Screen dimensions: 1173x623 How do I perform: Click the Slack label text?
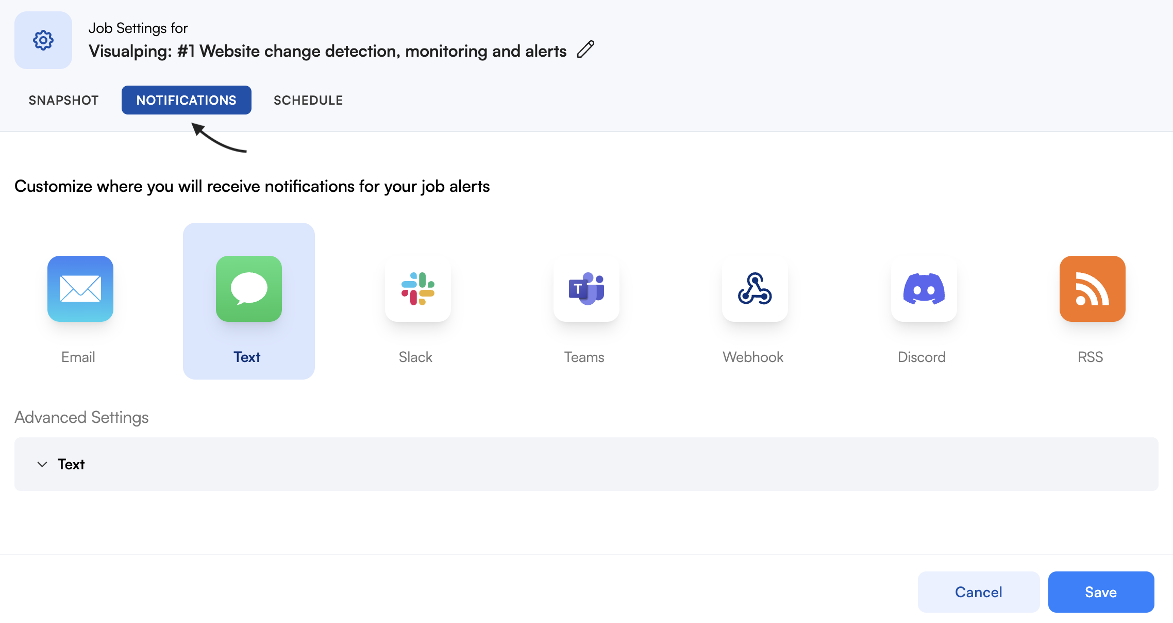pyautogui.click(x=415, y=357)
